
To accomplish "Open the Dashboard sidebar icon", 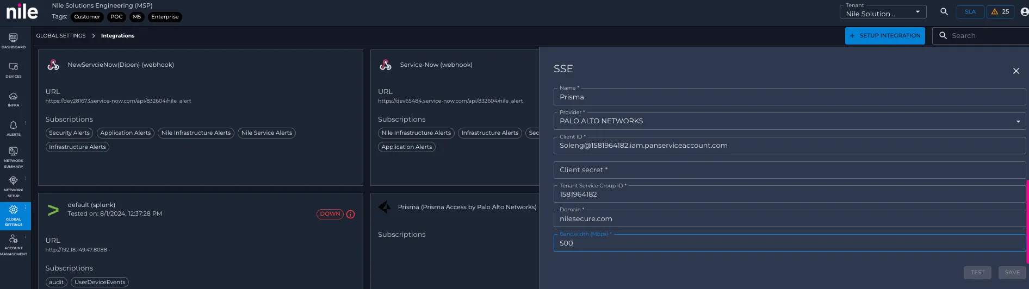I will [x=13, y=41].
